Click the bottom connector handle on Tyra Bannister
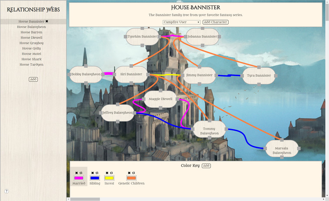The image size is (329, 201). tap(259, 84)
